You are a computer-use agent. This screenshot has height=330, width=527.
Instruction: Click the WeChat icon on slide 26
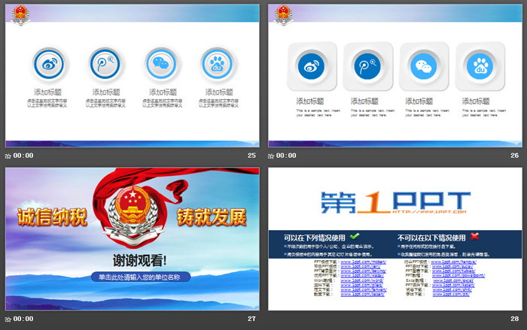[x=422, y=66]
